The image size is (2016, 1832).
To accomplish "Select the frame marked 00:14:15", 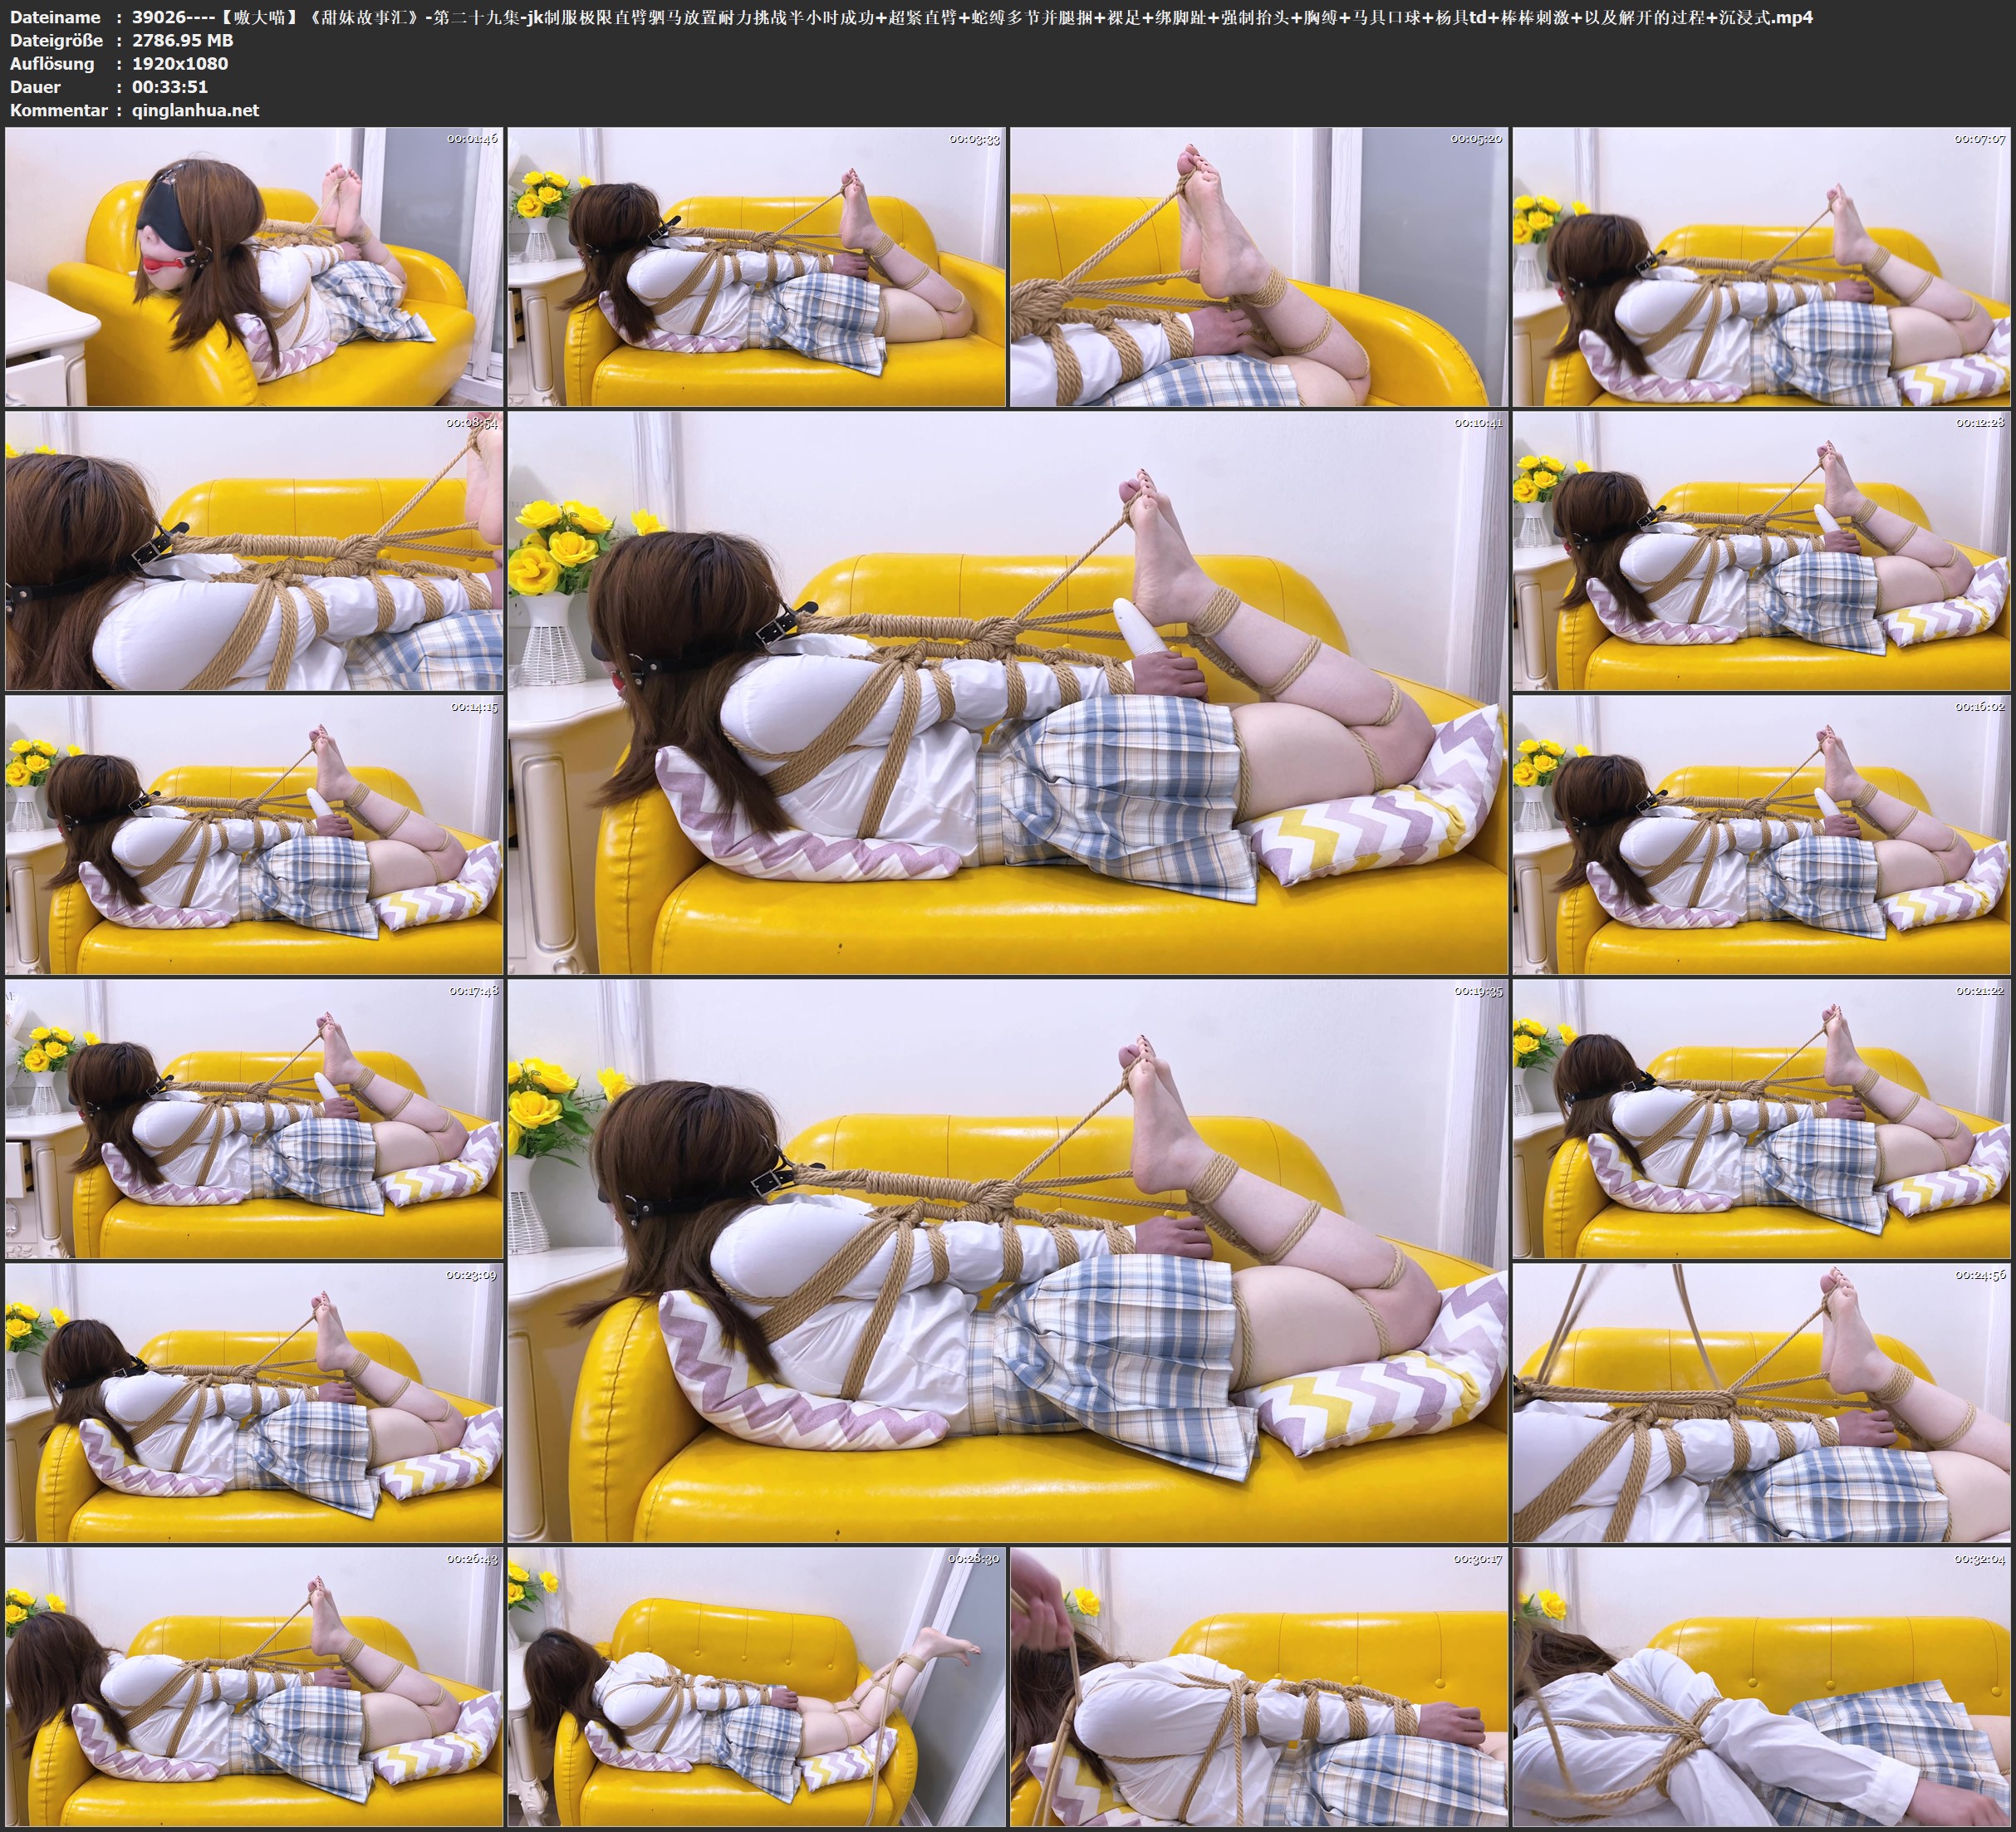I will tap(254, 835).
